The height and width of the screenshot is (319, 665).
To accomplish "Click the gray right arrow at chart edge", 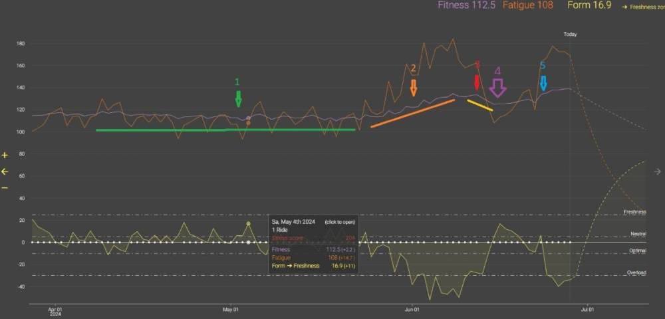I will [x=658, y=171].
